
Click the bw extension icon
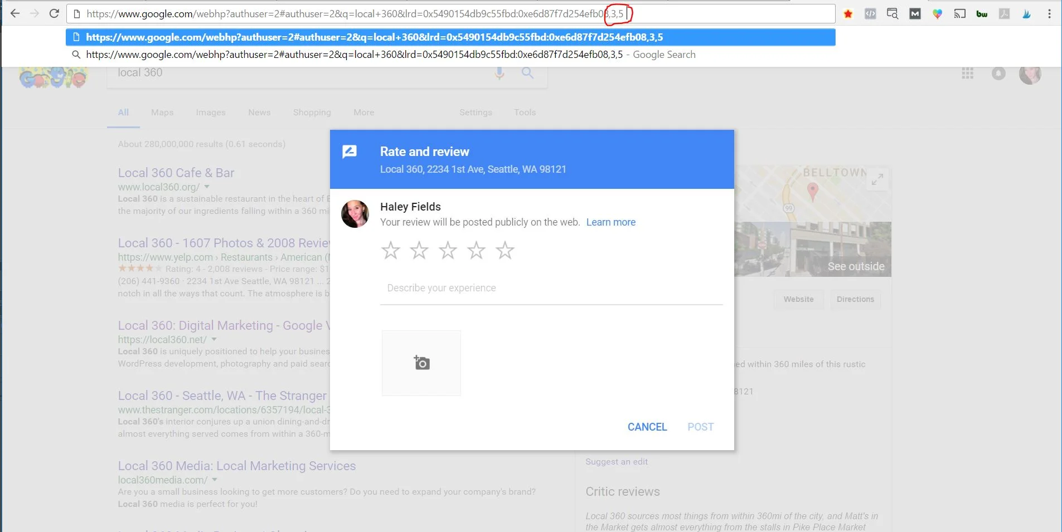pyautogui.click(x=982, y=14)
